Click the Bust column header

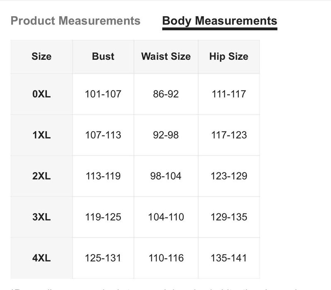[103, 56]
